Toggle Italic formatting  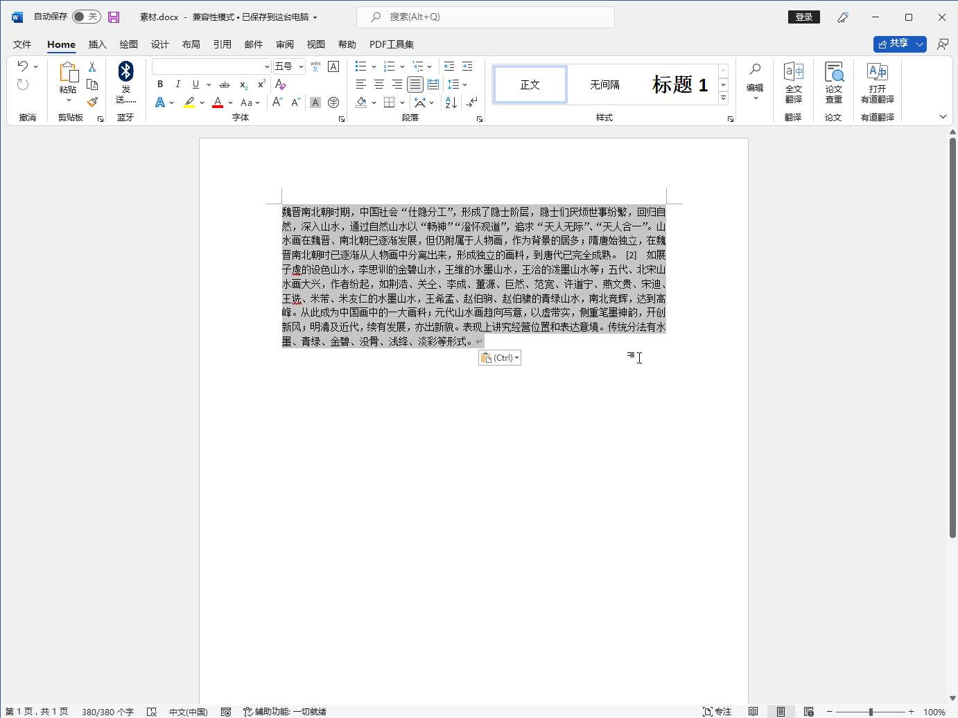[x=178, y=84]
